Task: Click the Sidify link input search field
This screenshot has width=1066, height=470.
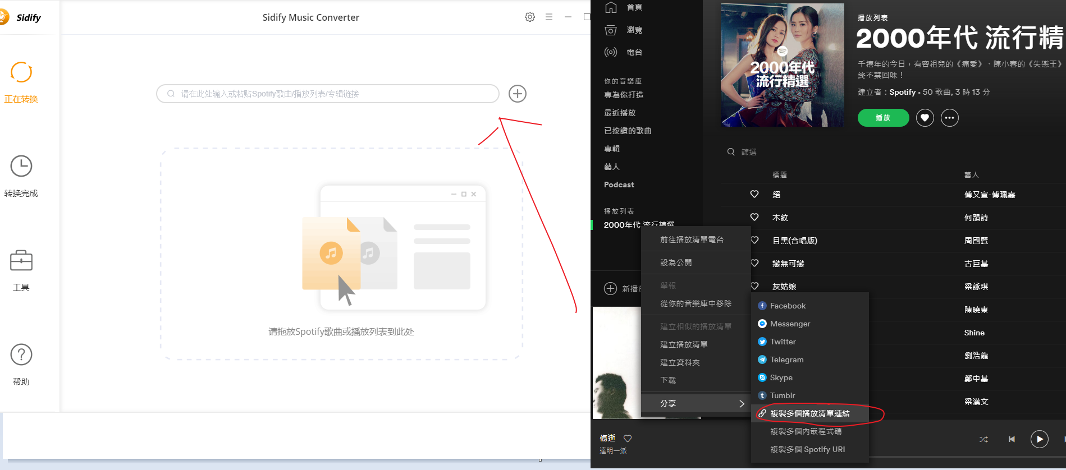Action: point(328,94)
